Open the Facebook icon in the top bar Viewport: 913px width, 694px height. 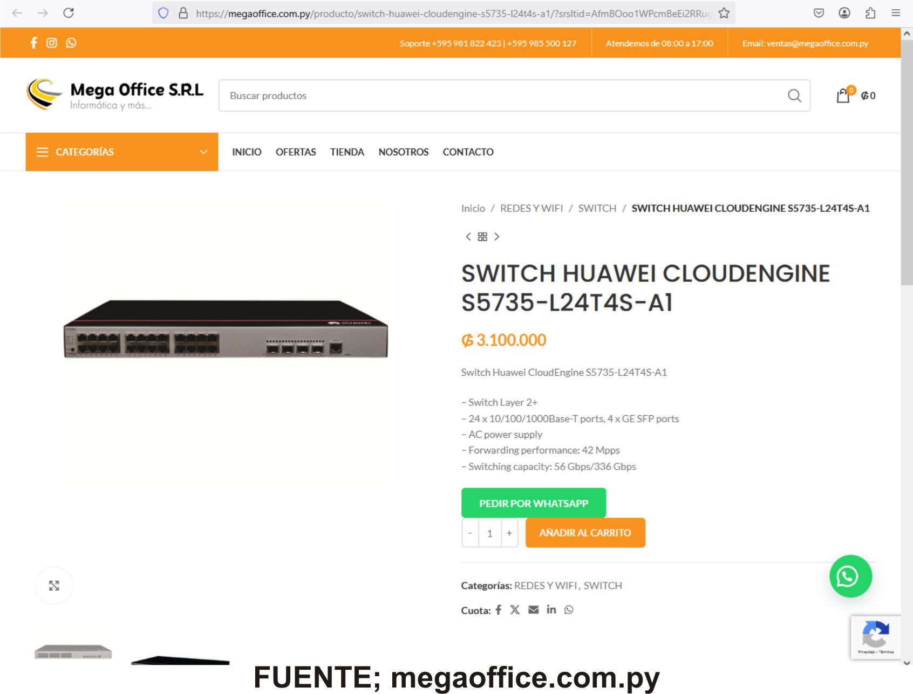tap(33, 43)
